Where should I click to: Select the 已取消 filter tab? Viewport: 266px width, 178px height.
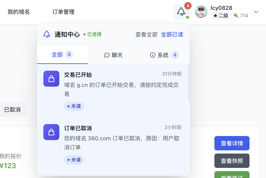tap(13, 109)
